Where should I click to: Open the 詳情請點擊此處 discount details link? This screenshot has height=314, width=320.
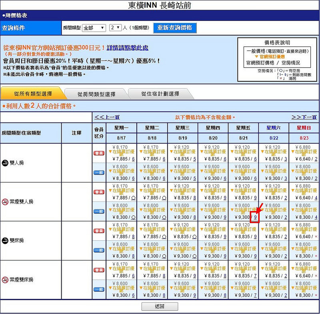click(x=128, y=48)
